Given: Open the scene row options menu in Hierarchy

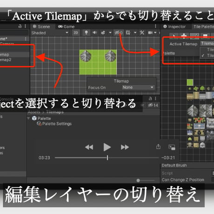Looking at the screenshot, I should (x=26, y=39).
